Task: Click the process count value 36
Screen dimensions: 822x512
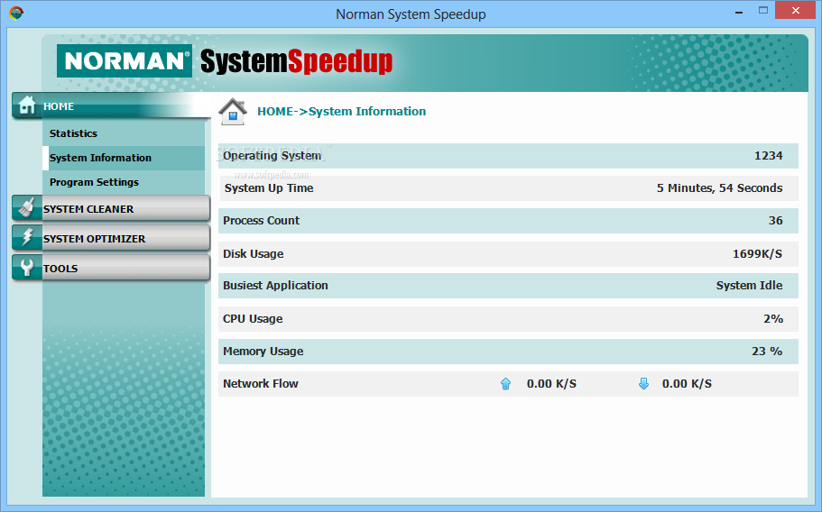Action: coord(775,221)
